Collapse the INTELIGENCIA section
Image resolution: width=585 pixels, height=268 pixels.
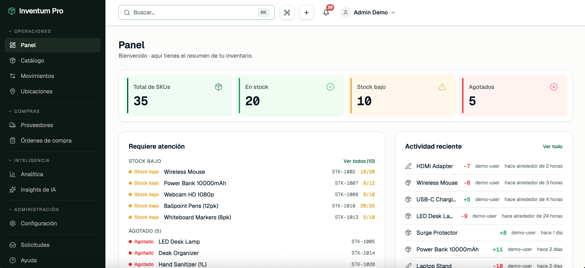click(29, 160)
